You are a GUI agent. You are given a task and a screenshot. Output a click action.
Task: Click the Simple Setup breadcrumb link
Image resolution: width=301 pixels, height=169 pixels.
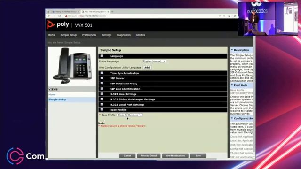[x=72, y=43]
